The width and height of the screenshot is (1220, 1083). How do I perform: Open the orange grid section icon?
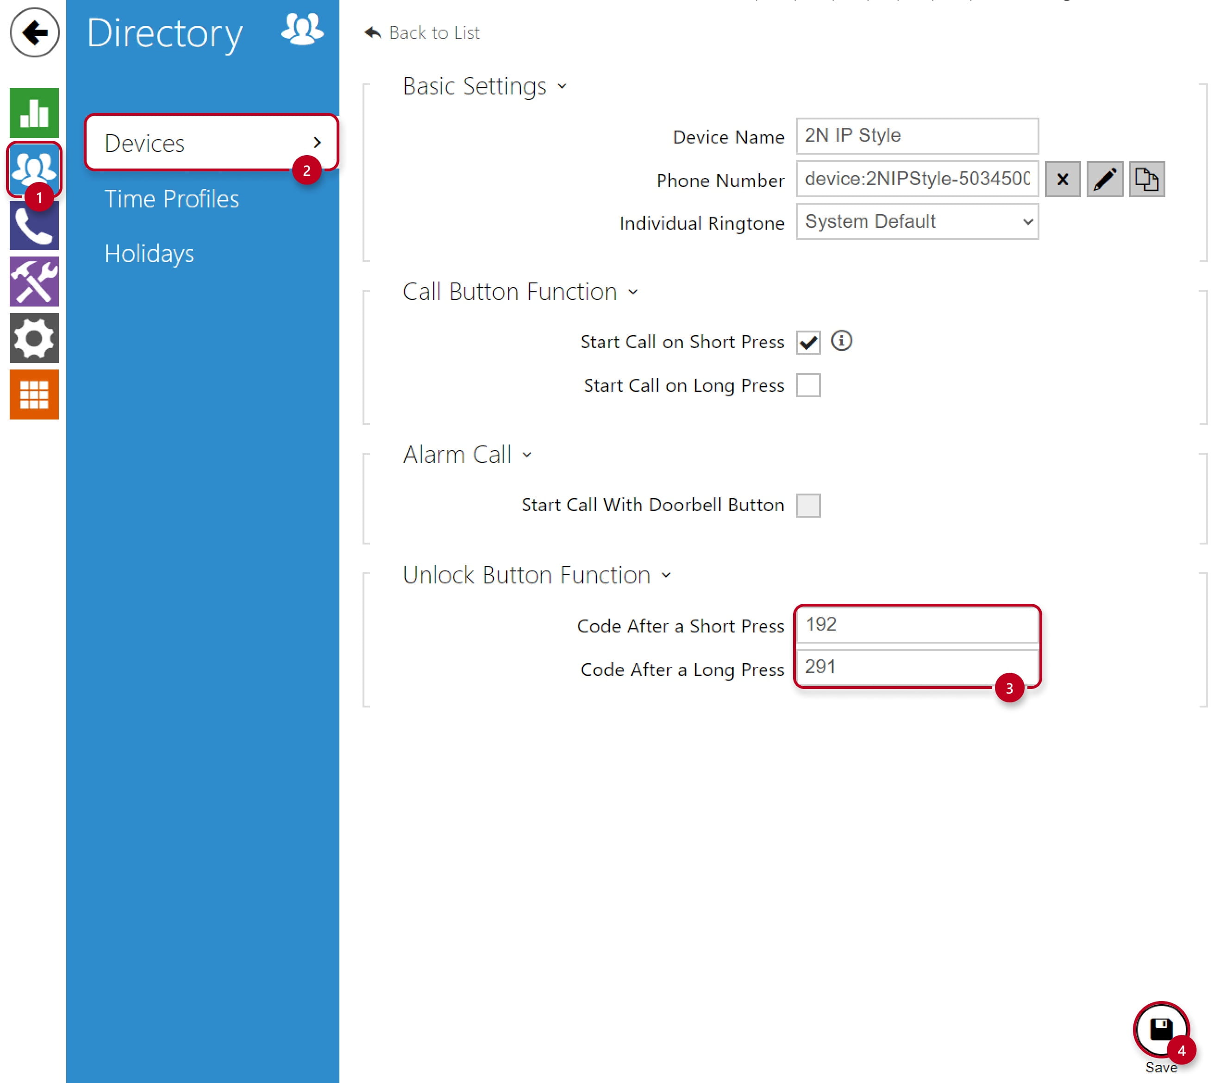[x=34, y=394]
